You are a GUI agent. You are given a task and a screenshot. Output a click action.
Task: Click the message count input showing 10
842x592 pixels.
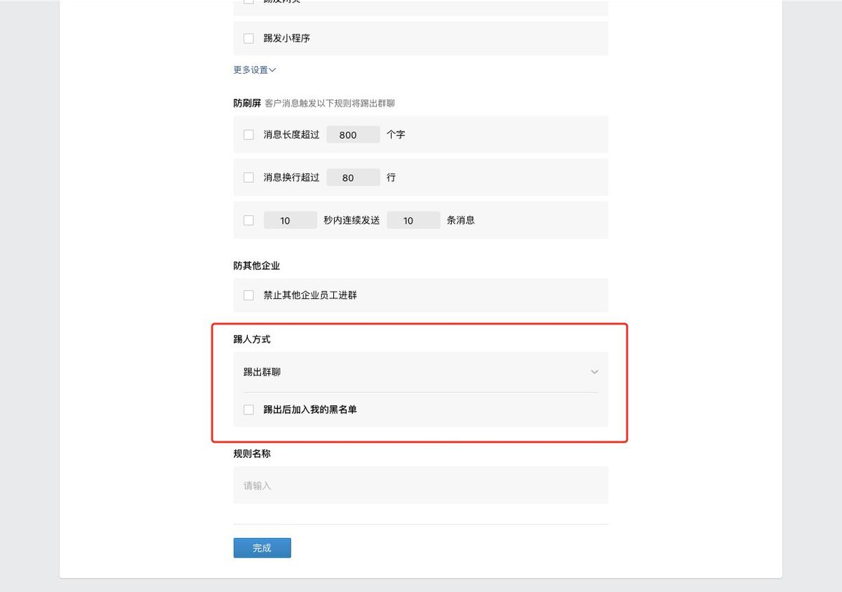[x=413, y=220]
